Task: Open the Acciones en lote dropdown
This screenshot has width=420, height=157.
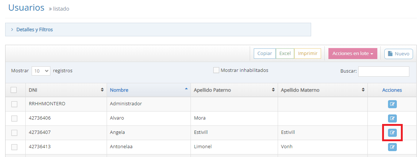Action: pos(353,54)
